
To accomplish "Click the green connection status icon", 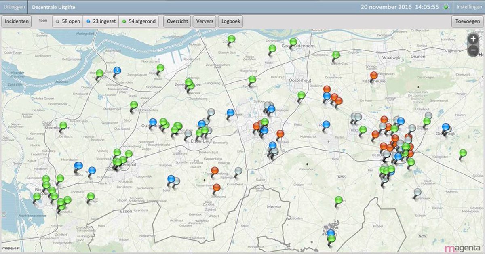I will pos(446,7).
